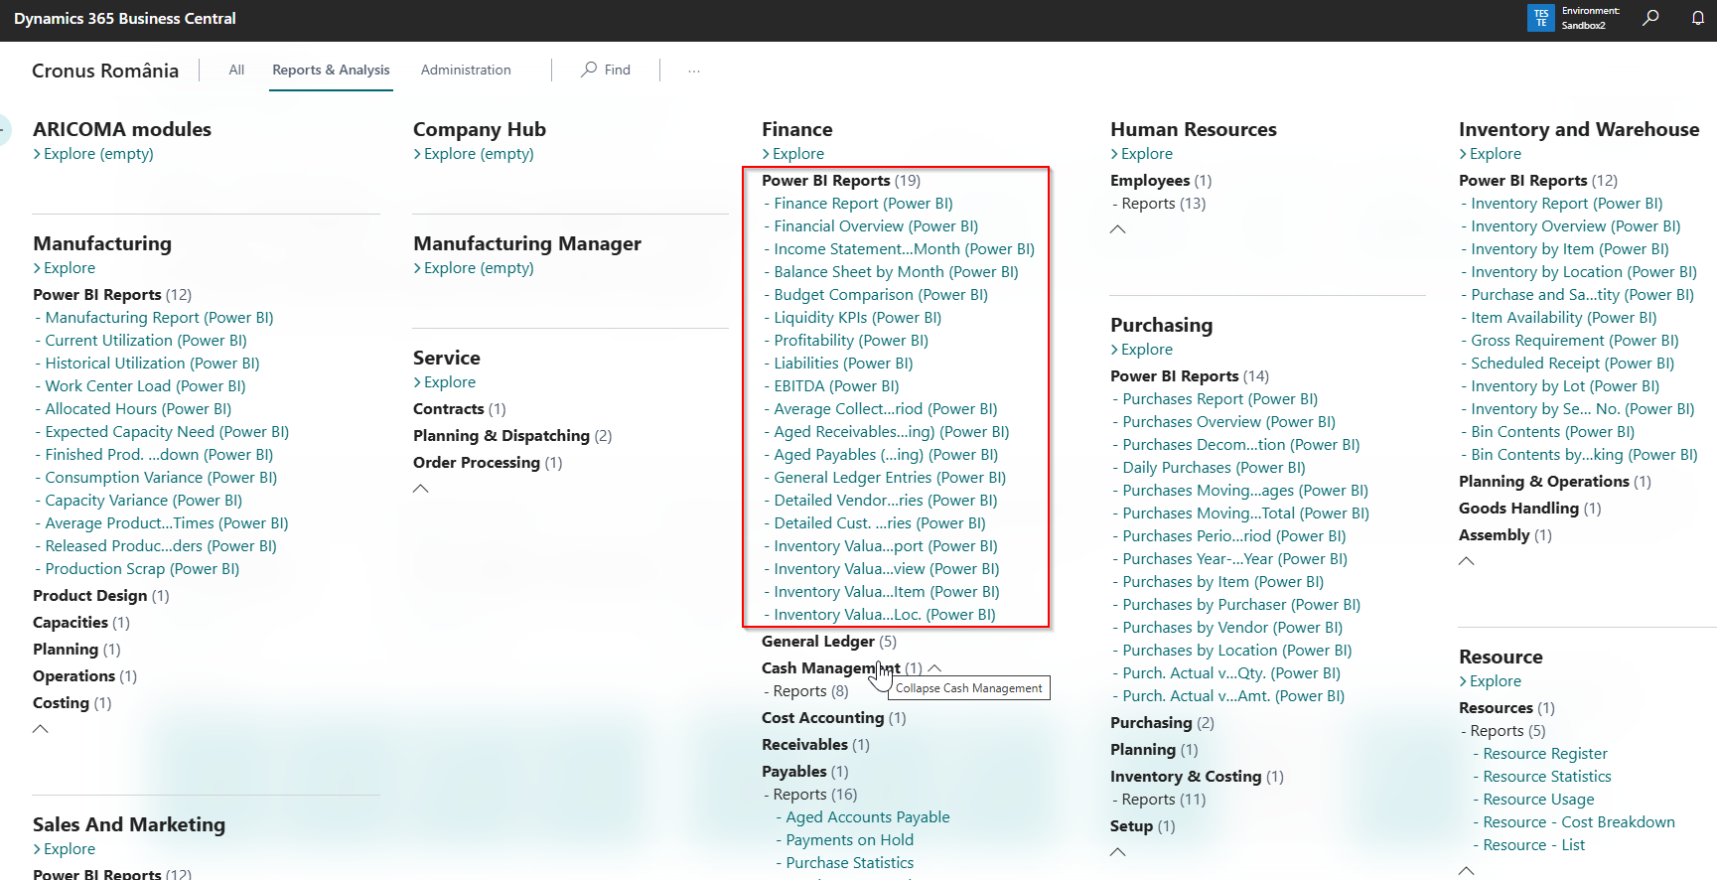Screen dimensions: 1717x880
Task: Open Manufacturing Report (Power BI)
Action: tap(159, 318)
